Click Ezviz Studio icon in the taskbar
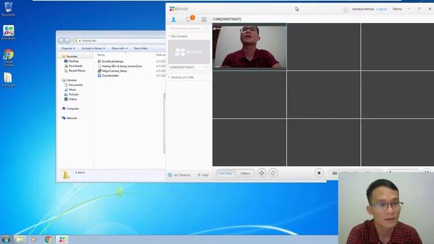This screenshot has width=434, height=244. [x=62, y=239]
